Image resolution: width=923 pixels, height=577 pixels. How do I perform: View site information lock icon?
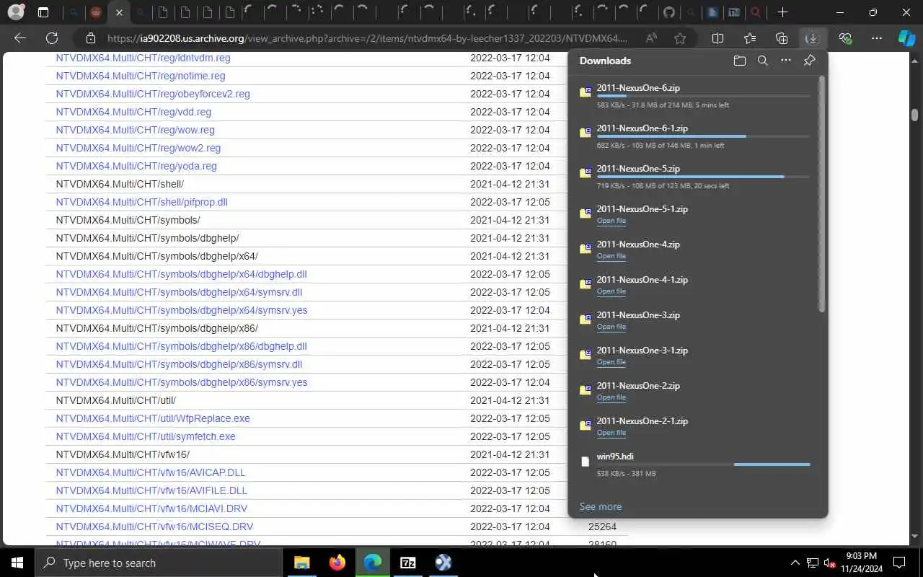[x=90, y=38]
